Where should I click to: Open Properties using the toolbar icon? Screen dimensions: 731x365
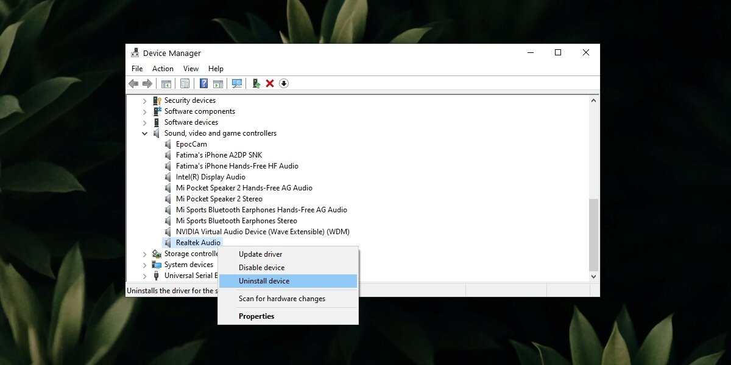coord(186,83)
